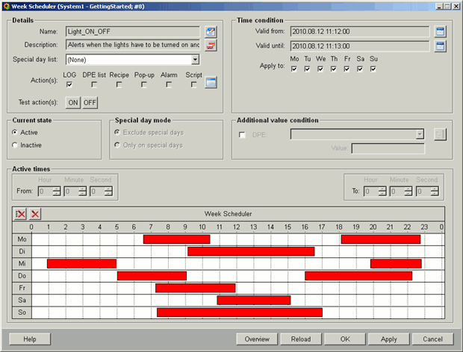This screenshot has width=463, height=352.
Task: Enable the Alarm action checkbox
Action: pos(170,85)
